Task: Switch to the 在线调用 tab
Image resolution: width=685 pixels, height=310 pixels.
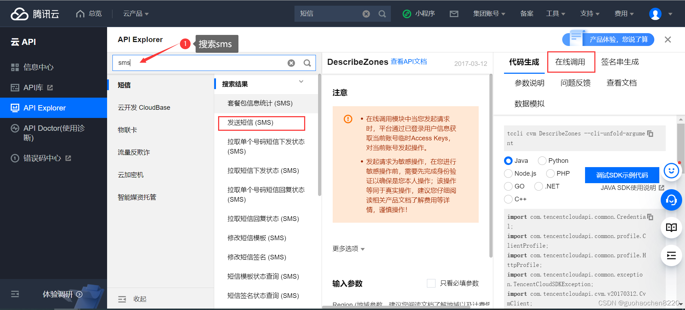Action: pyautogui.click(x=570, y=62)
